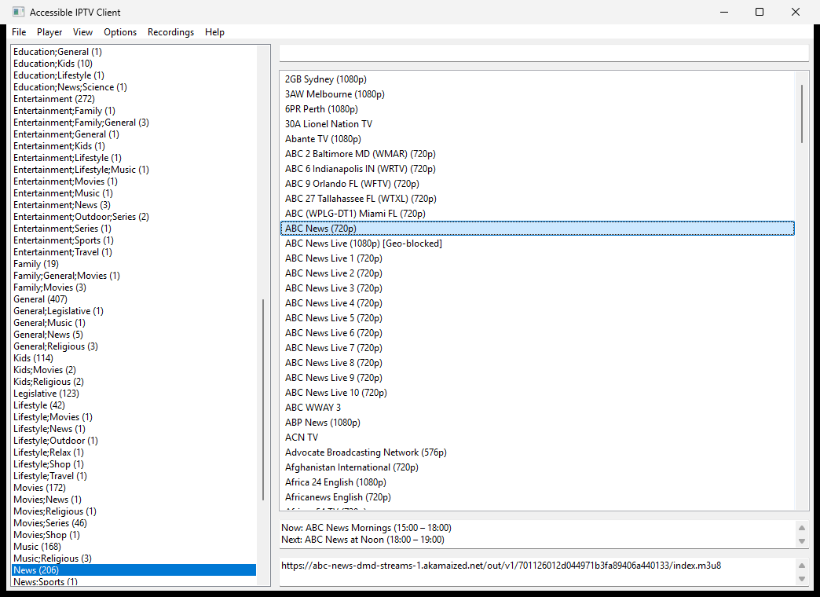Open the View menu
Screen dimensions: 820x597
click(82, 32)
